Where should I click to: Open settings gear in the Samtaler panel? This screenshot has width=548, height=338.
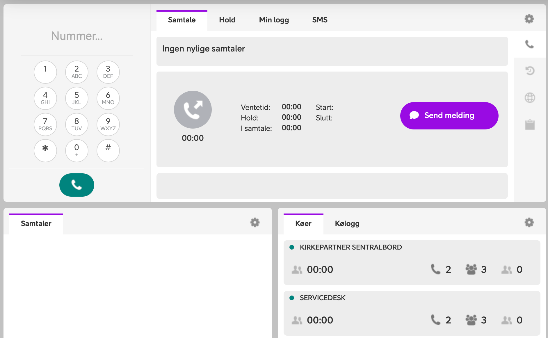pos(255,222)
